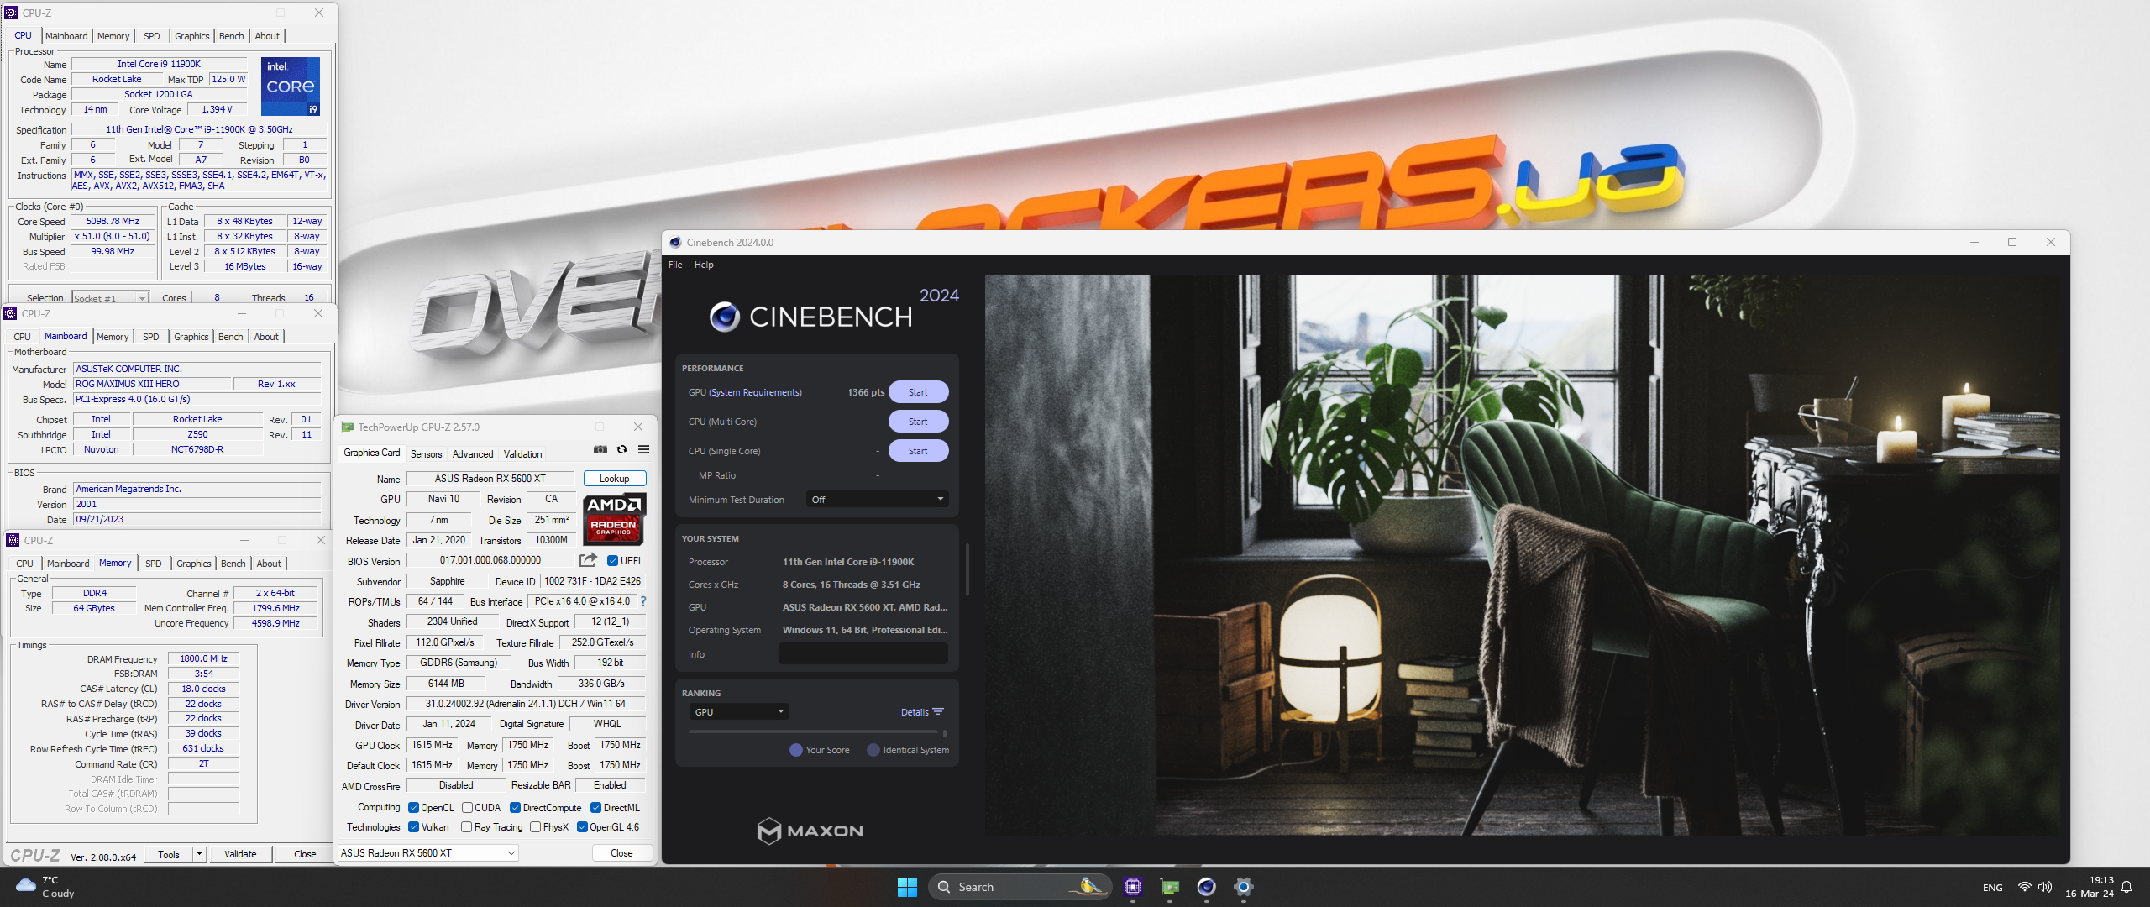
Task: Click the weather cloudy widget icon
Action: tap(26, 886)
